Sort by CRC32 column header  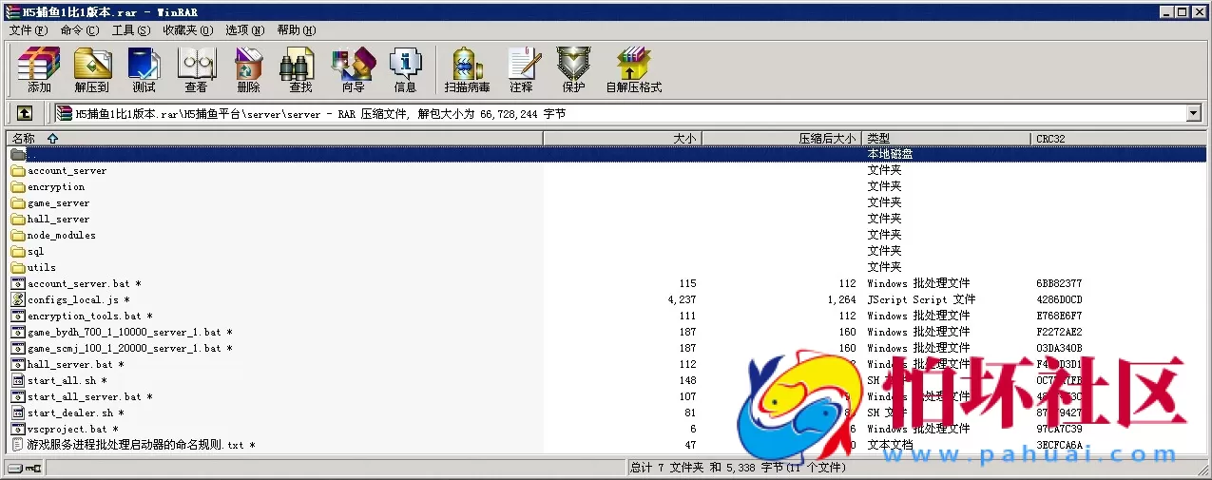click(1119, 139)
